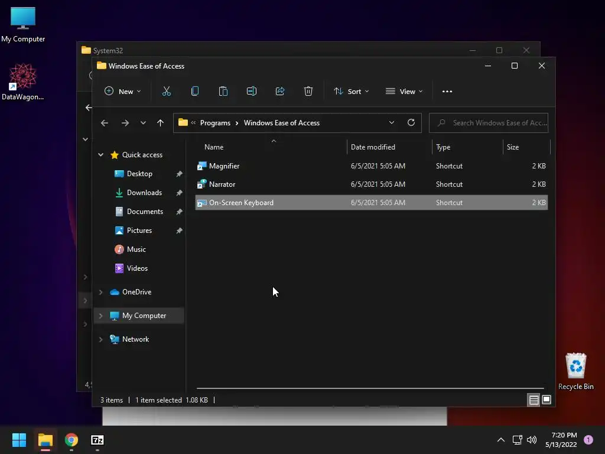Click Quick access in navigation pane
Screen dimensions: 605x454
142,155
